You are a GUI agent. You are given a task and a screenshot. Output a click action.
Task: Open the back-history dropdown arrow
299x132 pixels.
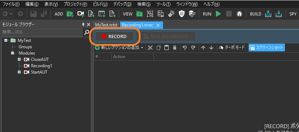pyautogui.click(x=11, y=14)
